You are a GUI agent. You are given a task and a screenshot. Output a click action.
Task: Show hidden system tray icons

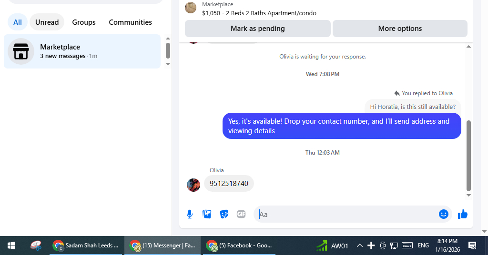(359, 245)
